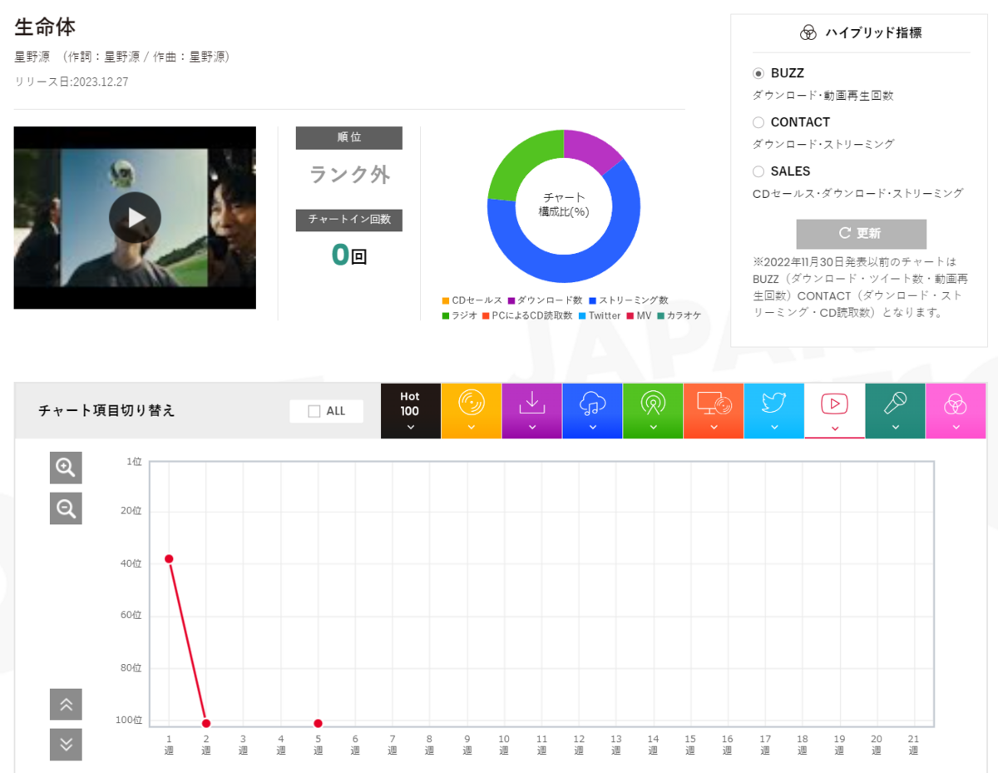The width and height of the screenshot is (998, 773).
Task: Click the 更新 refresh button
Action: (x=861, y=234)
